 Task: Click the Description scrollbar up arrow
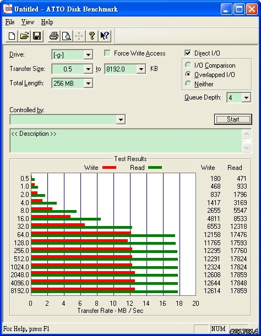(246, 134)
